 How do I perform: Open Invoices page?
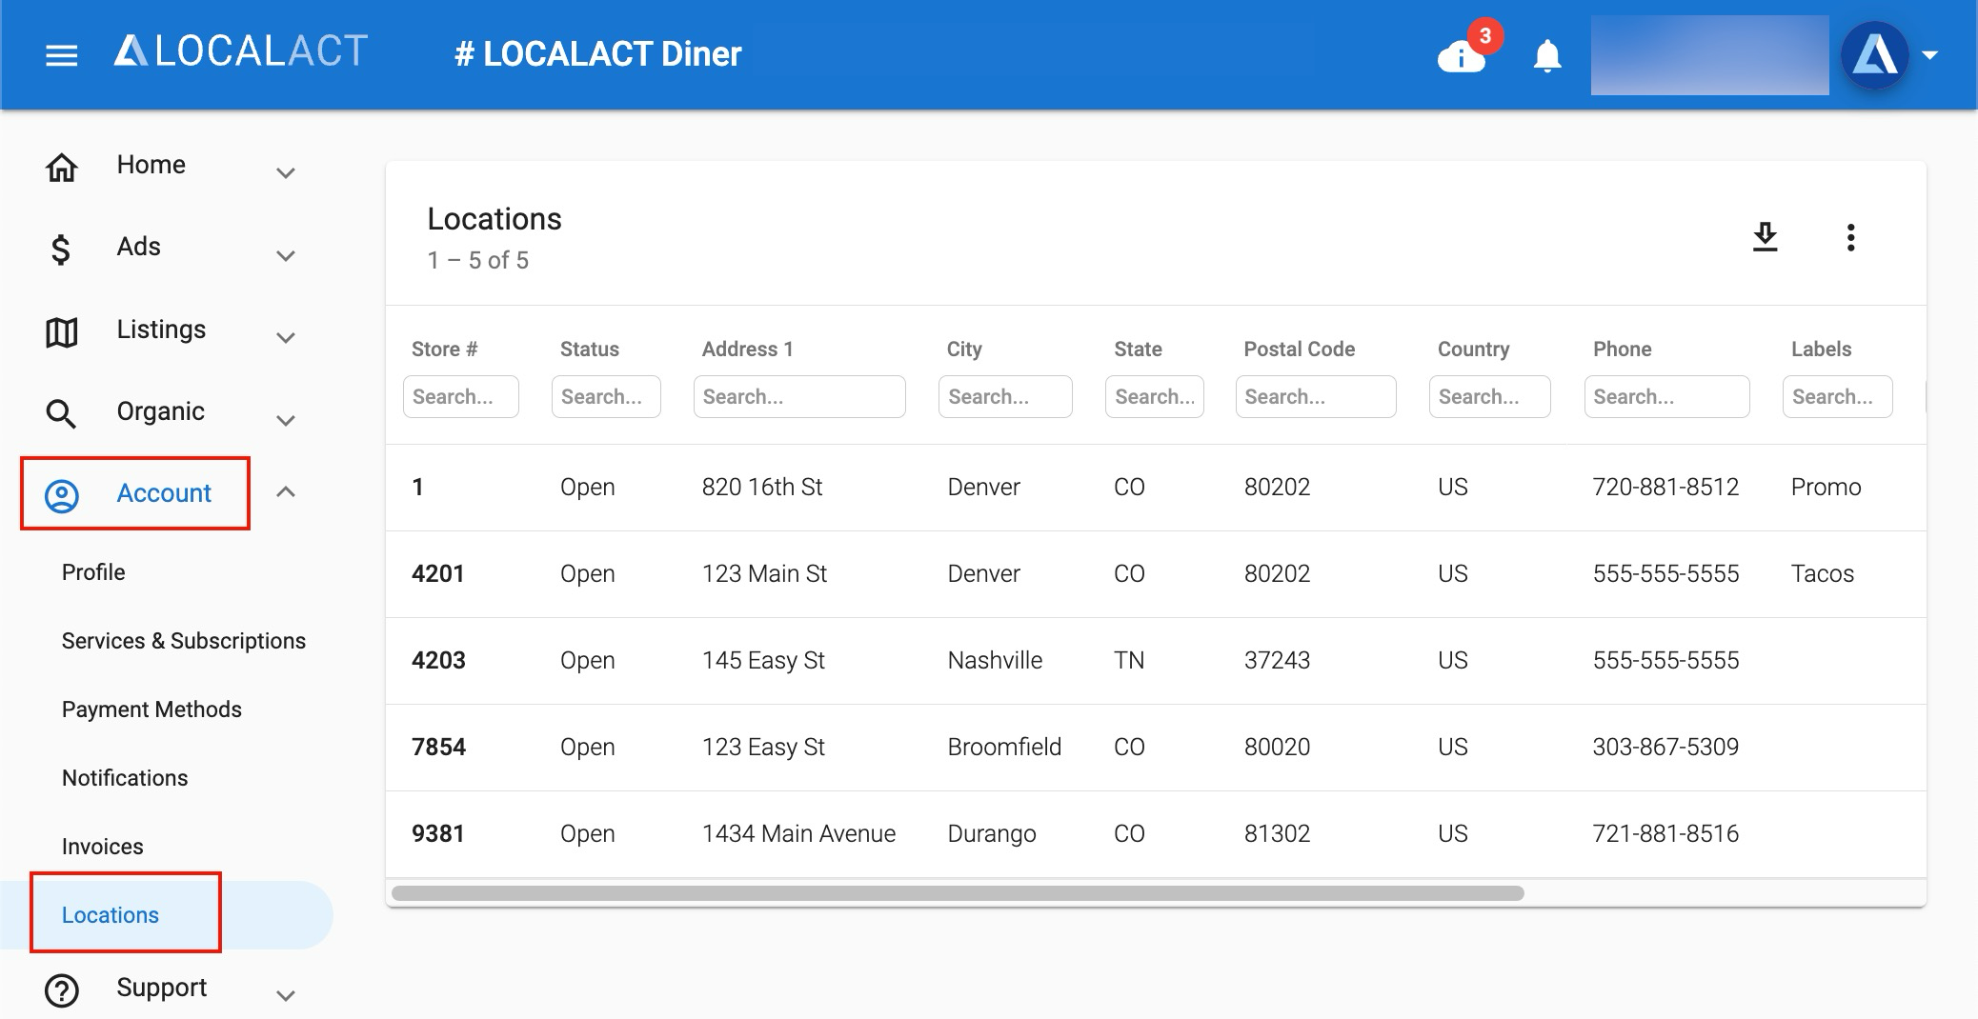pos(103,847)
